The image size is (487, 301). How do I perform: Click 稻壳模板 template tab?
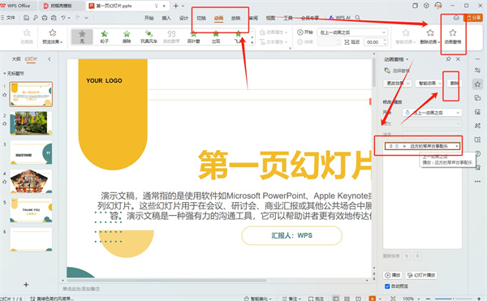pos(61,6)
